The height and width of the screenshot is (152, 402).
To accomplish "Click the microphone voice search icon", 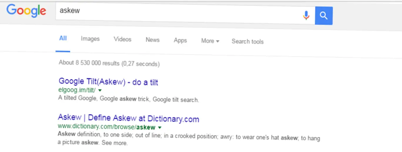I will point(306,15).
